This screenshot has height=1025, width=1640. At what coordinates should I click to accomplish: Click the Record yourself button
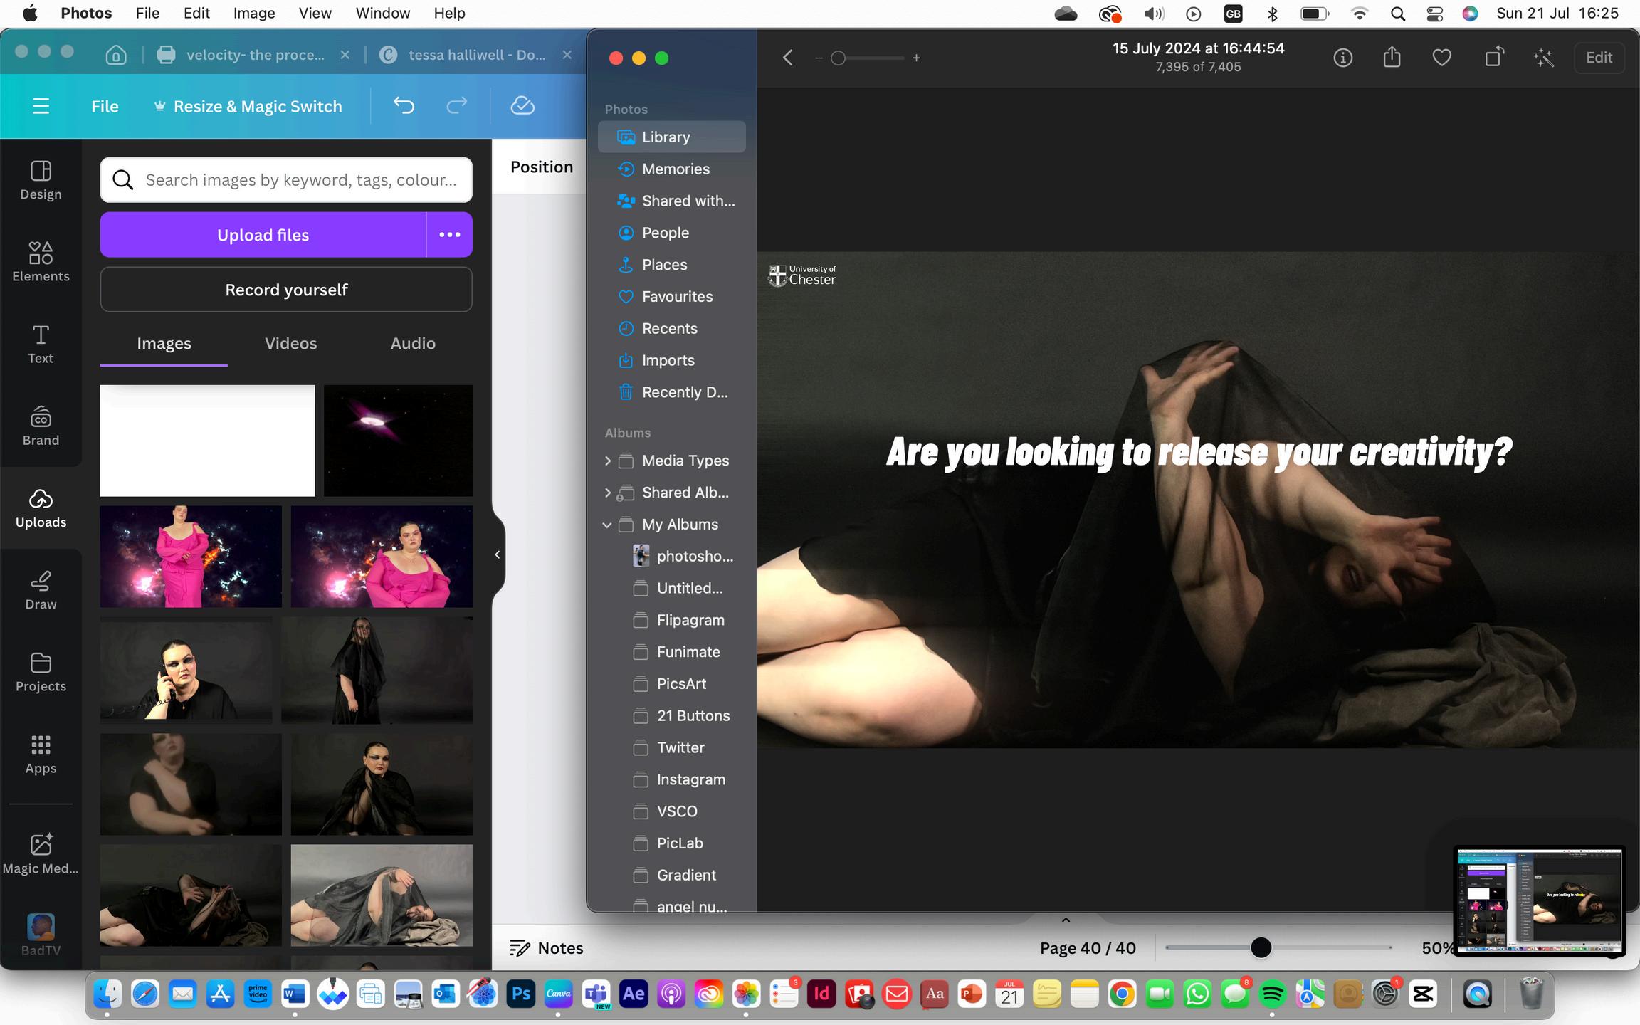point(286,290)
